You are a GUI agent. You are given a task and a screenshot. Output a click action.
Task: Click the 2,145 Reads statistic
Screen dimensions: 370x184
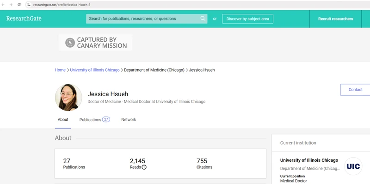coord(138,164)
